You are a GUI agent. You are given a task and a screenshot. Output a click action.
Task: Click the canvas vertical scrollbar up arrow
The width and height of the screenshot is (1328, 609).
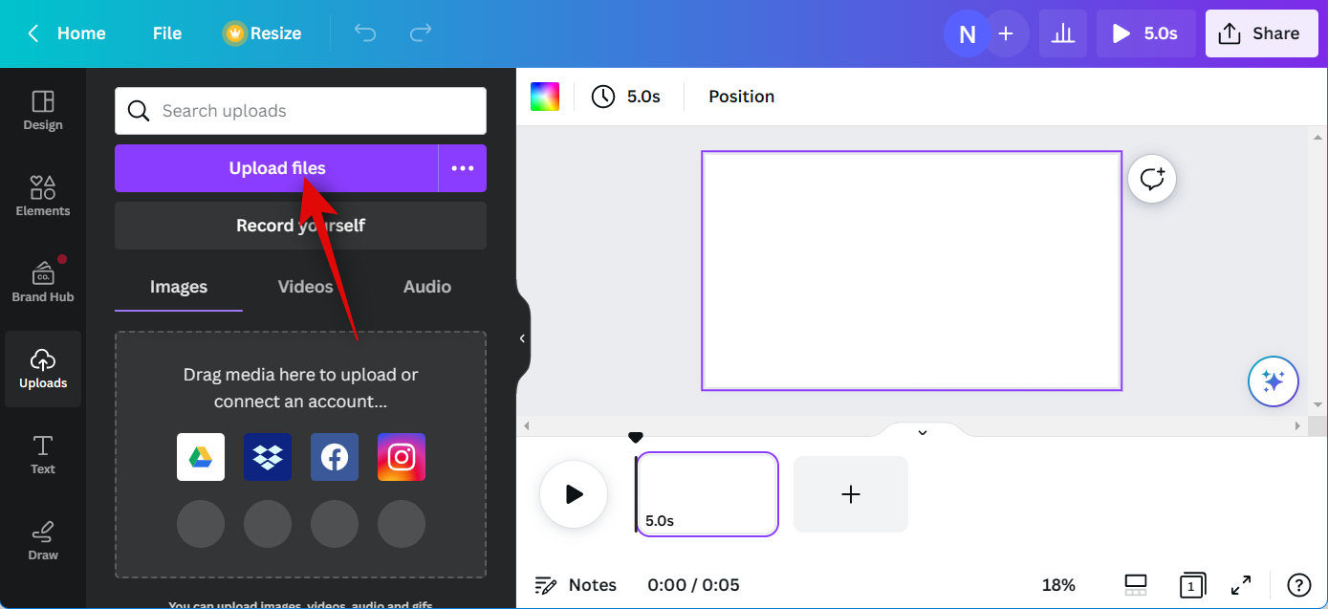1317,137
